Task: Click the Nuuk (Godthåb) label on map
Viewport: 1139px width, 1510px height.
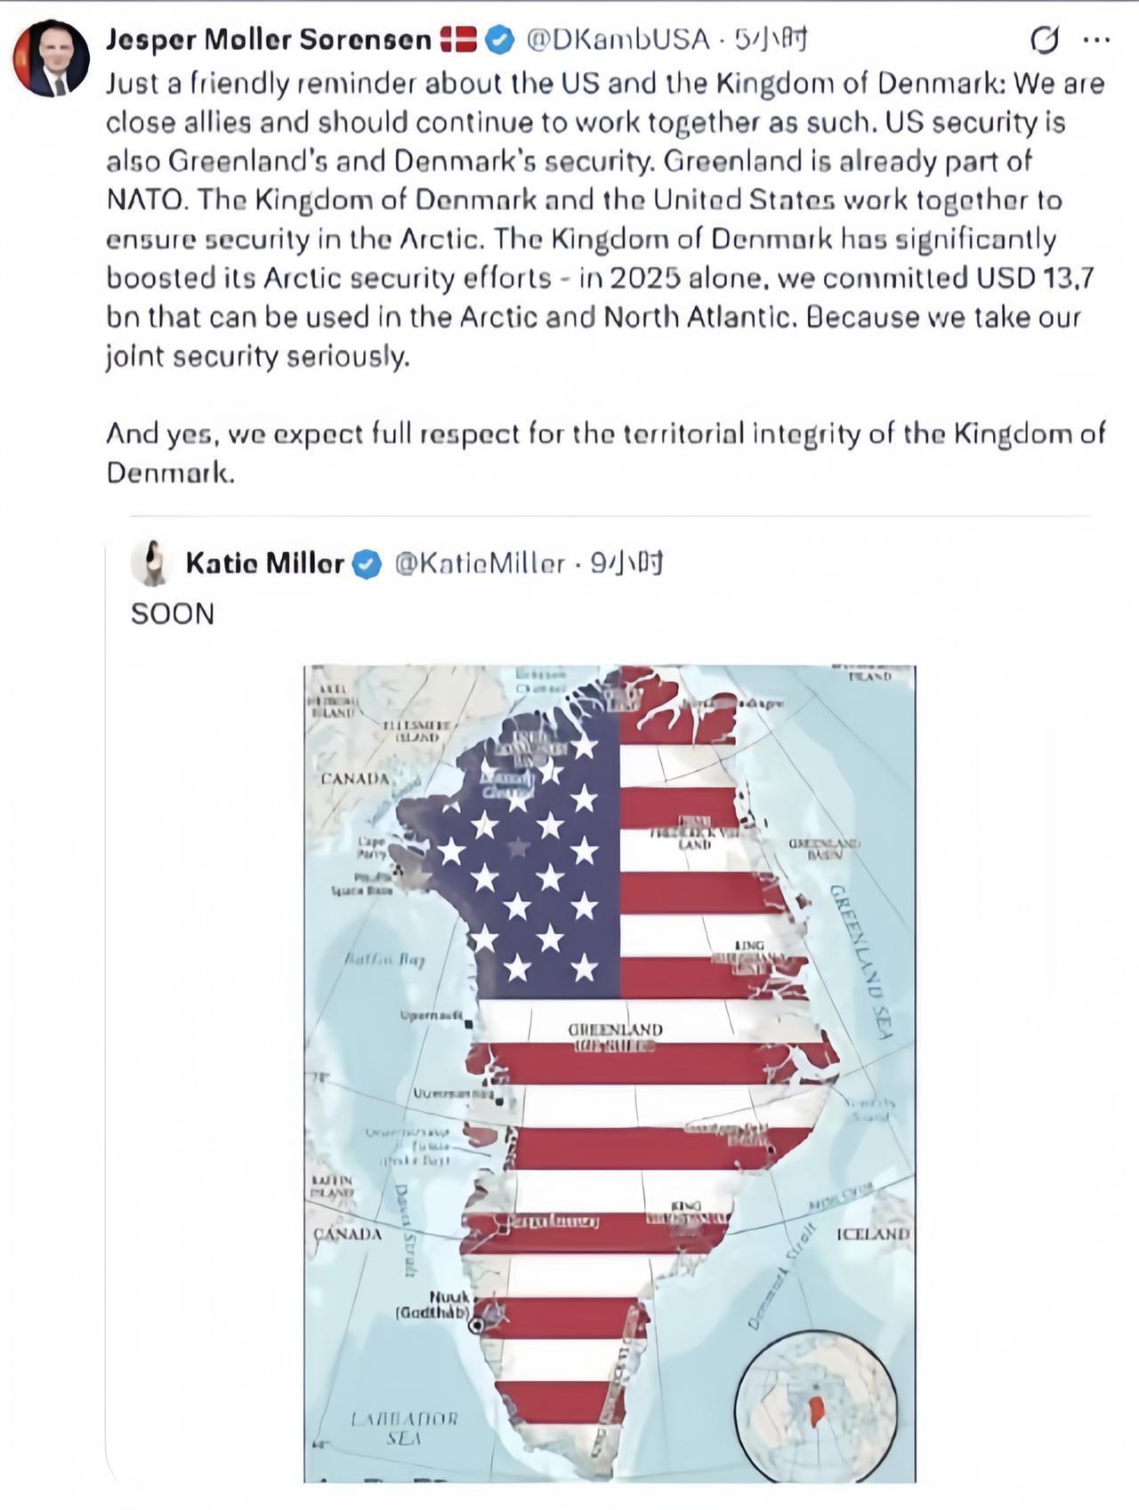Action: point(435,1305)
